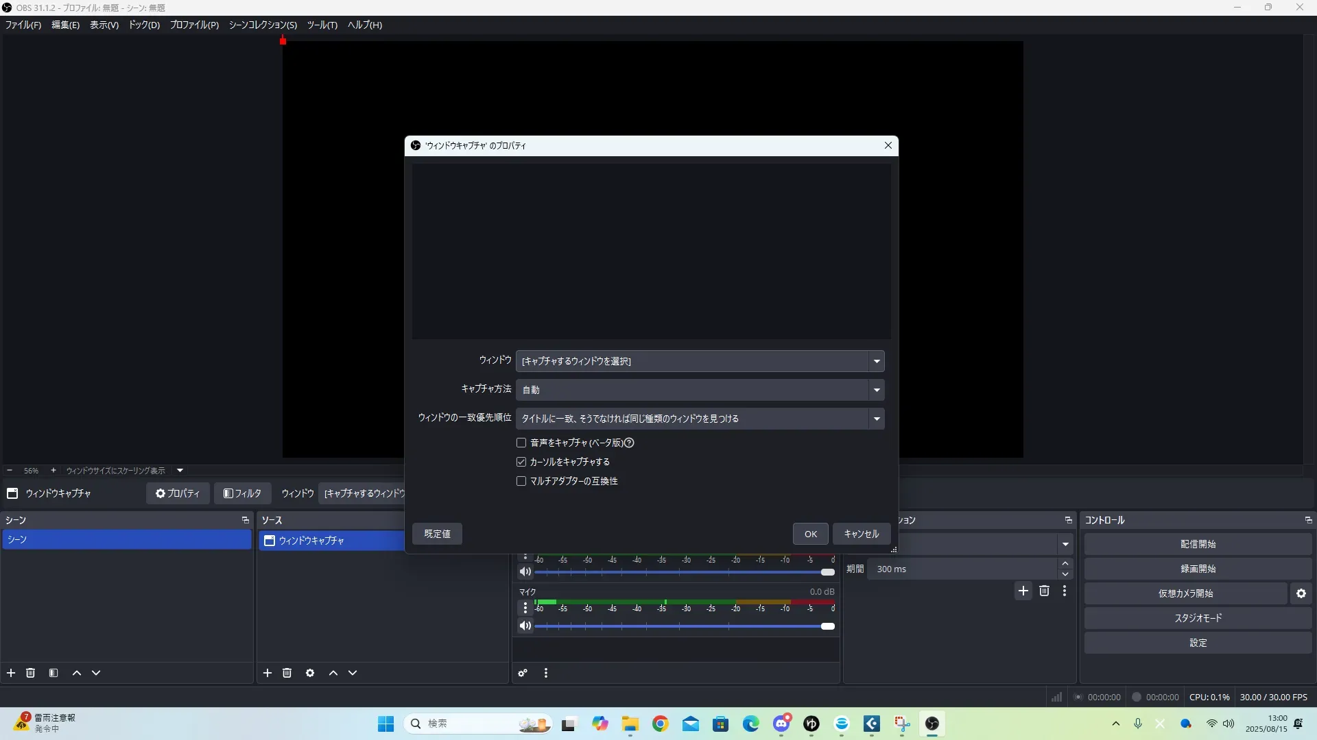The width and height of the screenshot is (1317, 740).
Task: Click マイク volume slider handle
Action: (x=828, y=626)
